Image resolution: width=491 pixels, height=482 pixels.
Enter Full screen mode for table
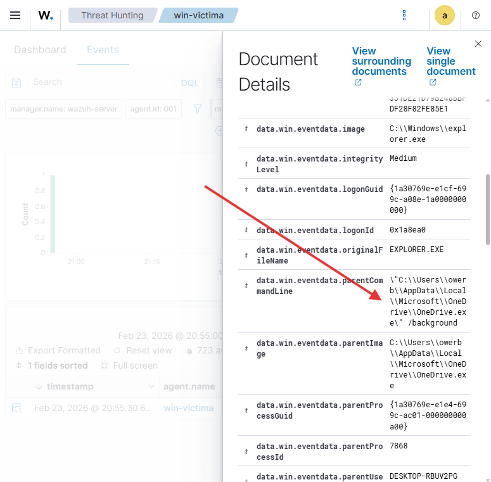pos(129,365)
